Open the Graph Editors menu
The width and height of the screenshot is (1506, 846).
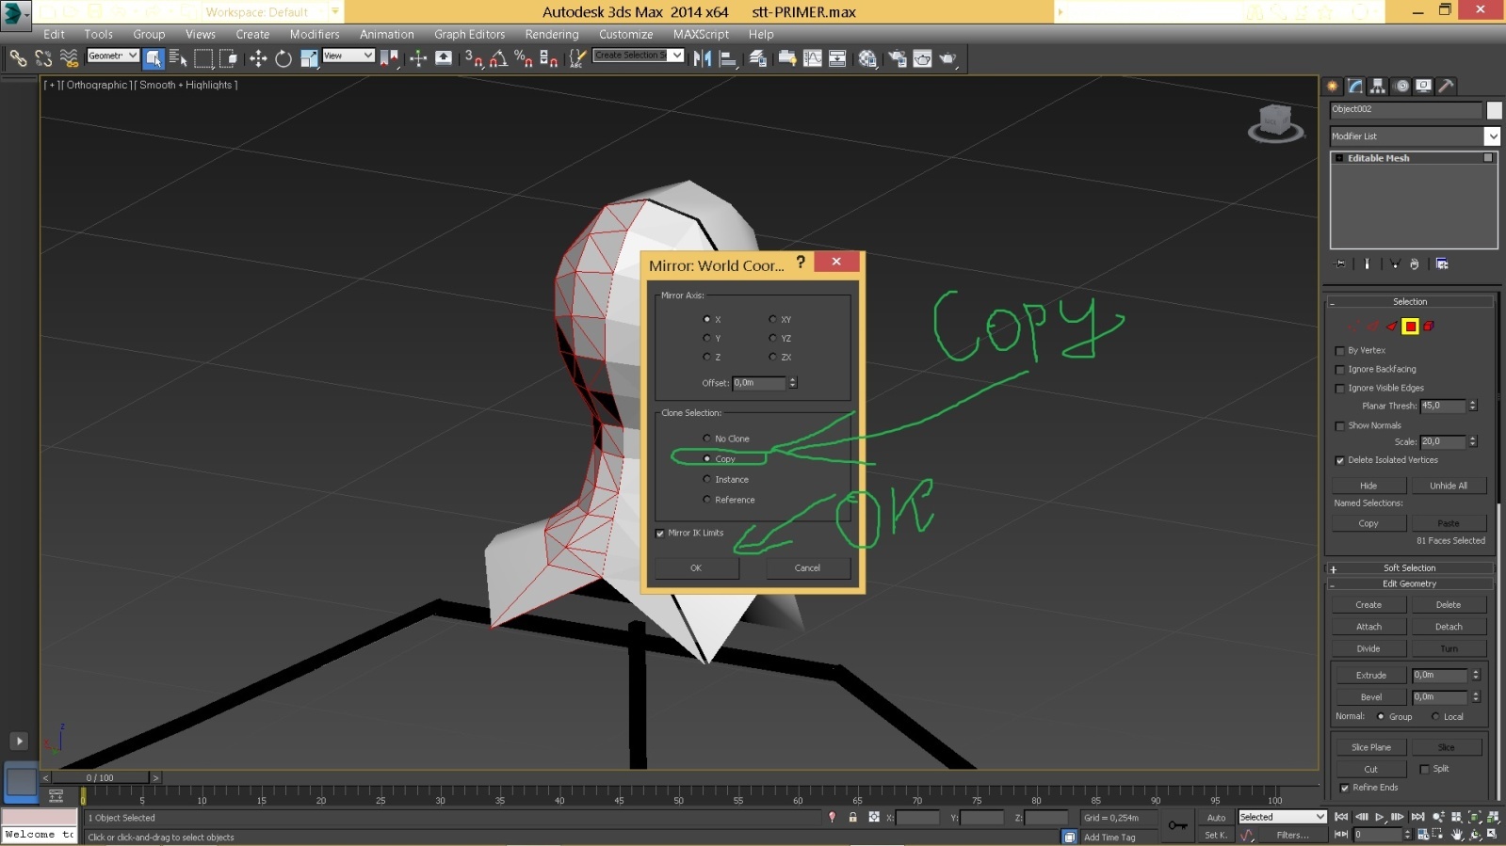pos(469,35)
